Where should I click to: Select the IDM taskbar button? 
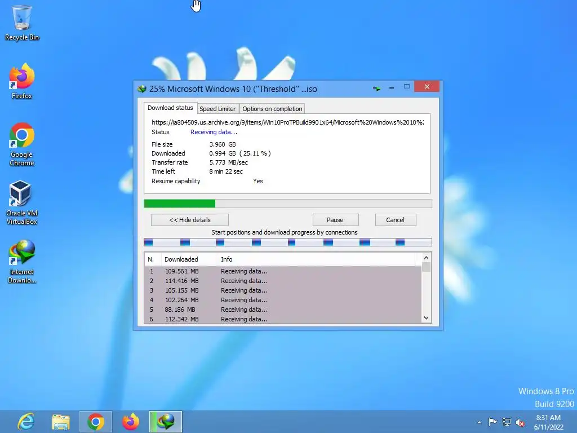pyautogui.click(x=166, y=422)
